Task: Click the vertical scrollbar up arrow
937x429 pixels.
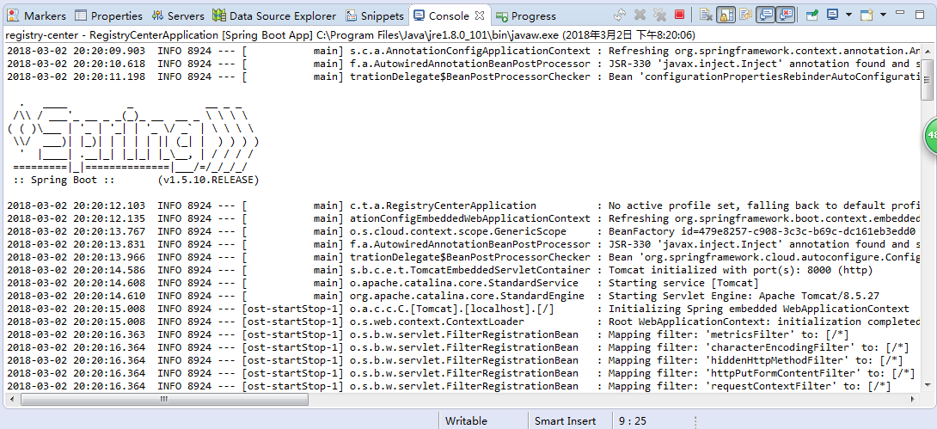Action: (927, 52)
